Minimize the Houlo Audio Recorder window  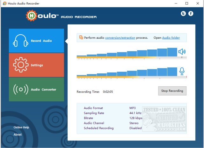coord(176,3)
